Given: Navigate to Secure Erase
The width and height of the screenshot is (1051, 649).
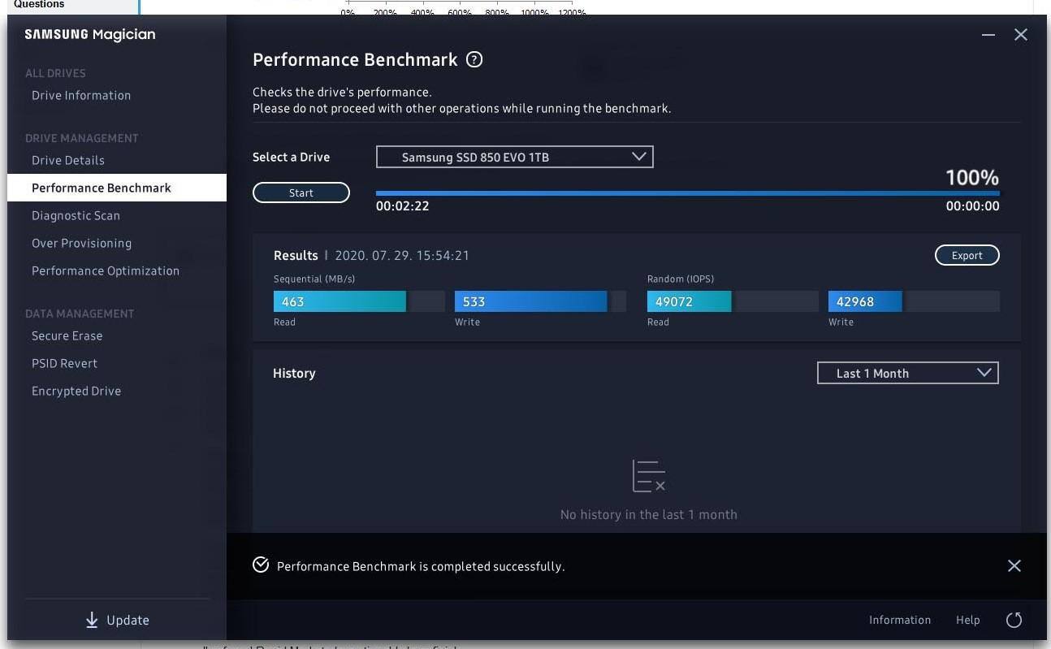Looking at the screenshot, I should coord(67,335).
